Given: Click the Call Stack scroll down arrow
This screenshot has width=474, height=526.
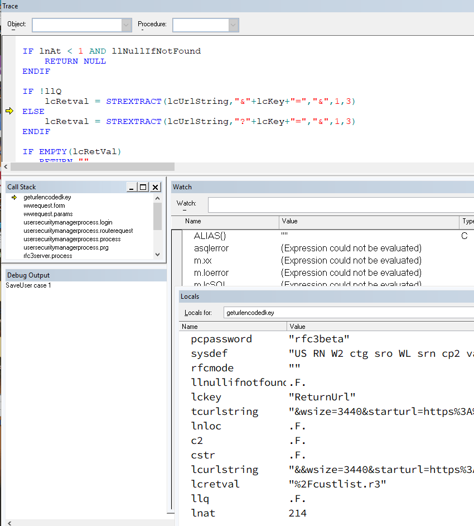Looking at the screenshot, I should (157, 255).
